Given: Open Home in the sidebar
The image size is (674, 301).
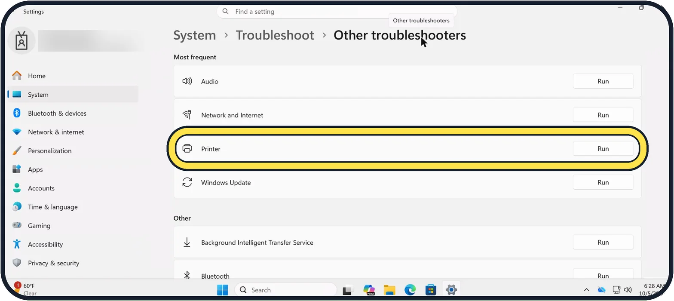Looking at the screenshot, I should [x=73, y=76].
